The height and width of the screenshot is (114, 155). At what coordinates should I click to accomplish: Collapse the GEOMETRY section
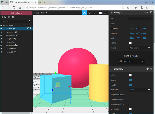pyautogui.click(x=111, y=69)
